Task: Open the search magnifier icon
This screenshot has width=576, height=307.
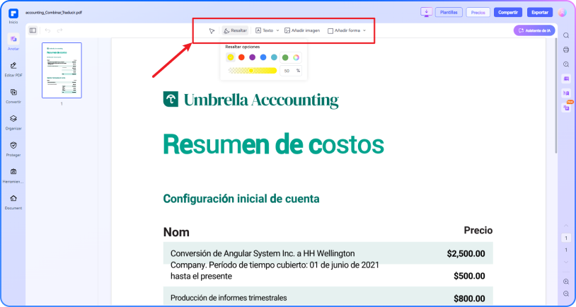Action: tap(566, 35)
